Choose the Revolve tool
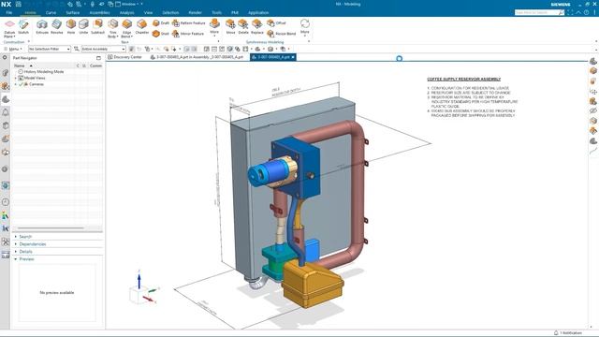This screenshot has height=337, width=599. [56, 27]
